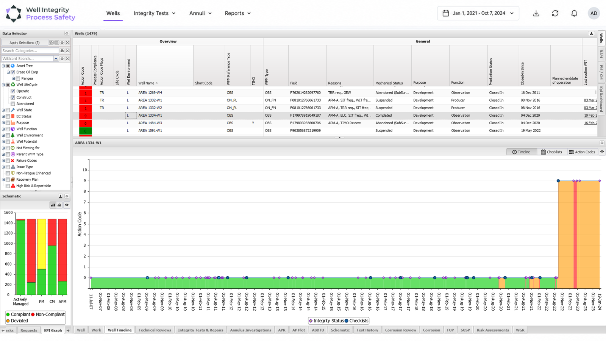Toggle the timeline panel eye icon
The width and height of the screenshot is (606, 341).
point(602,152)
